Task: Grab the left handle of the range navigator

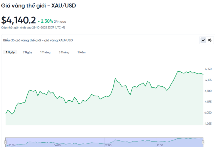Action: coord(5,142)
